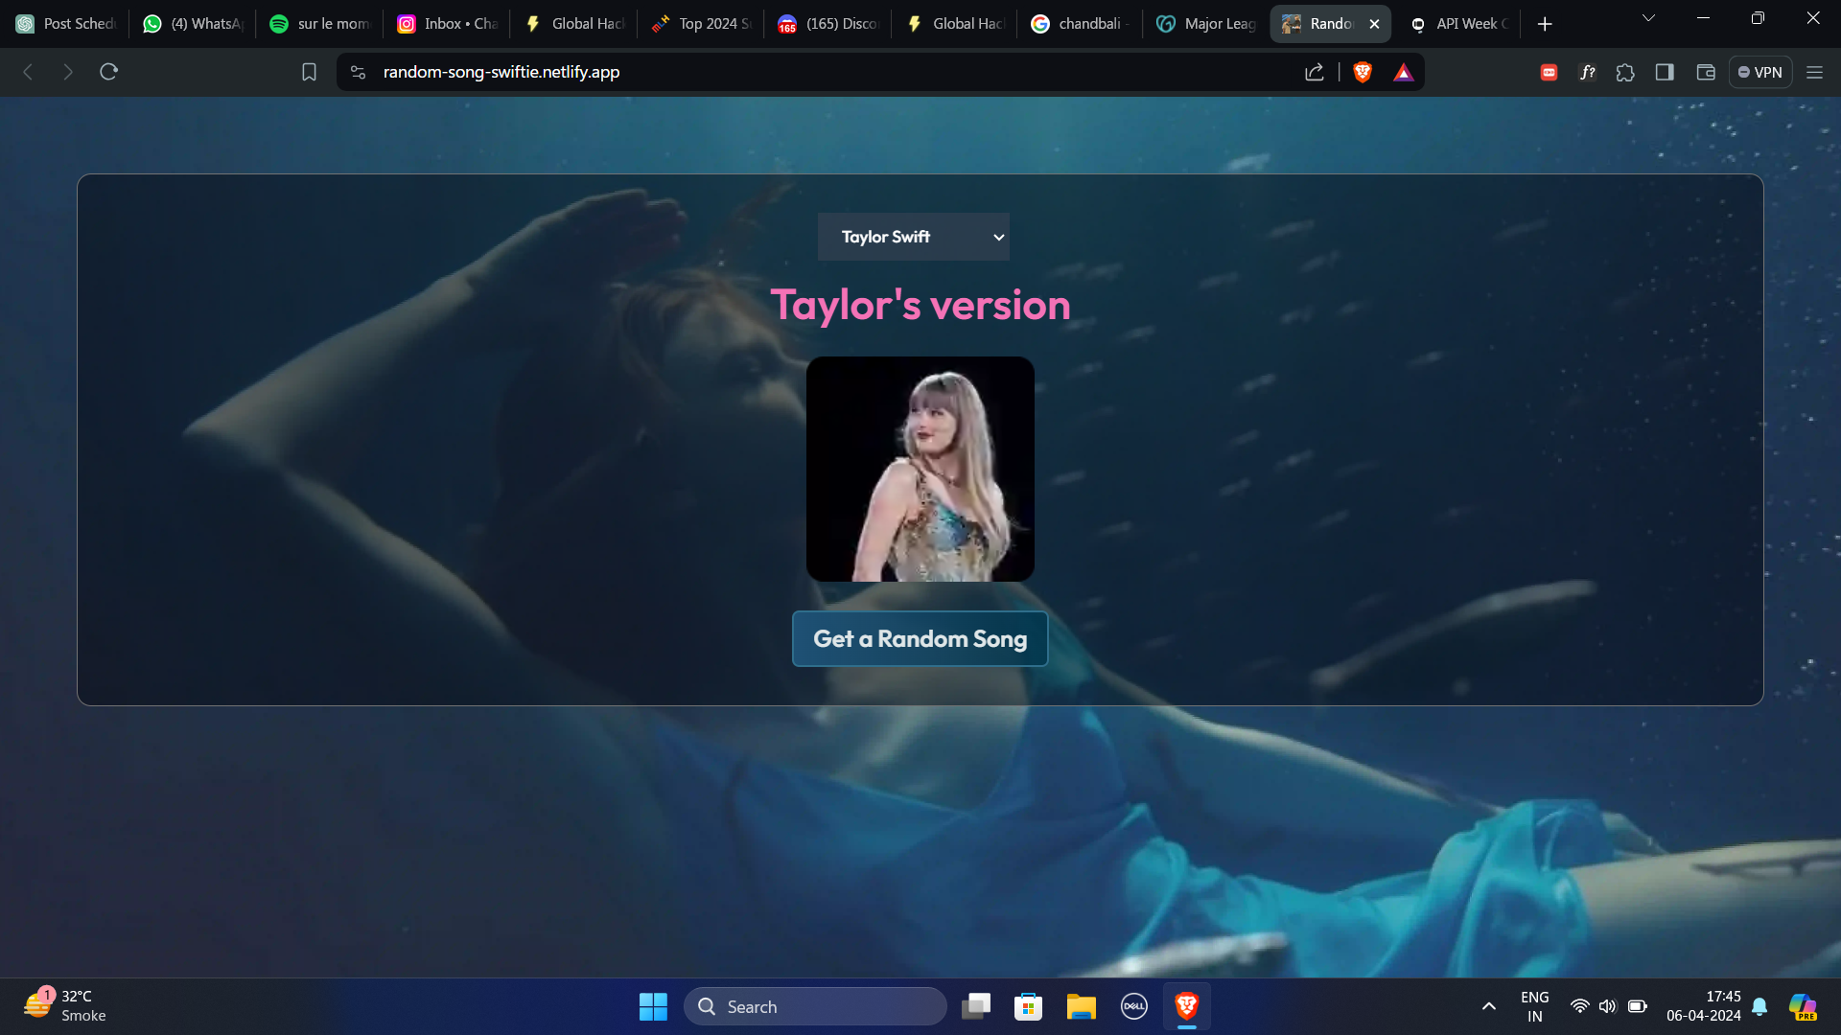Click the Brave Shields lion icon
1841x1035 pixels.
pos(1362,72)
